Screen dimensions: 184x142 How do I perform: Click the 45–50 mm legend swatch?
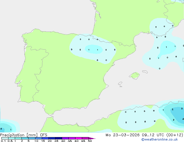click(x=85, y=138)
